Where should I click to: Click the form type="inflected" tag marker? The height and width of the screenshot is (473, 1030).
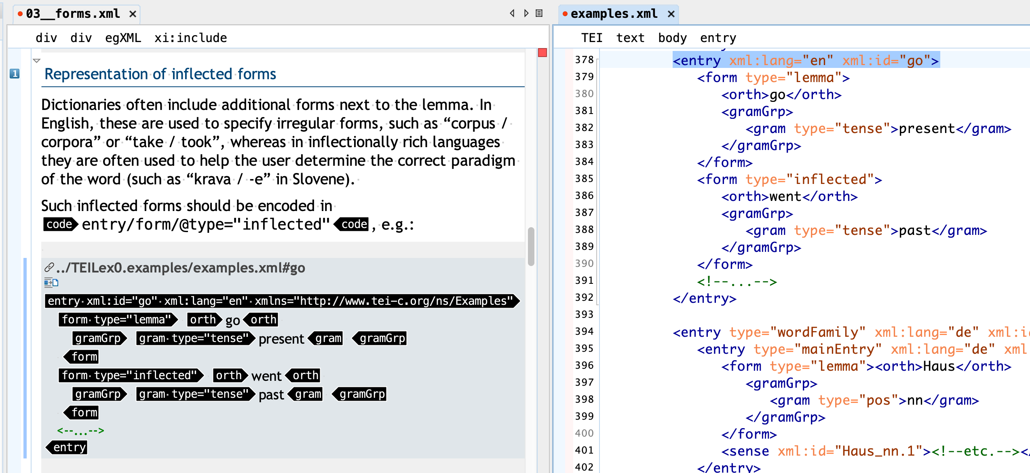pos(130,375)
